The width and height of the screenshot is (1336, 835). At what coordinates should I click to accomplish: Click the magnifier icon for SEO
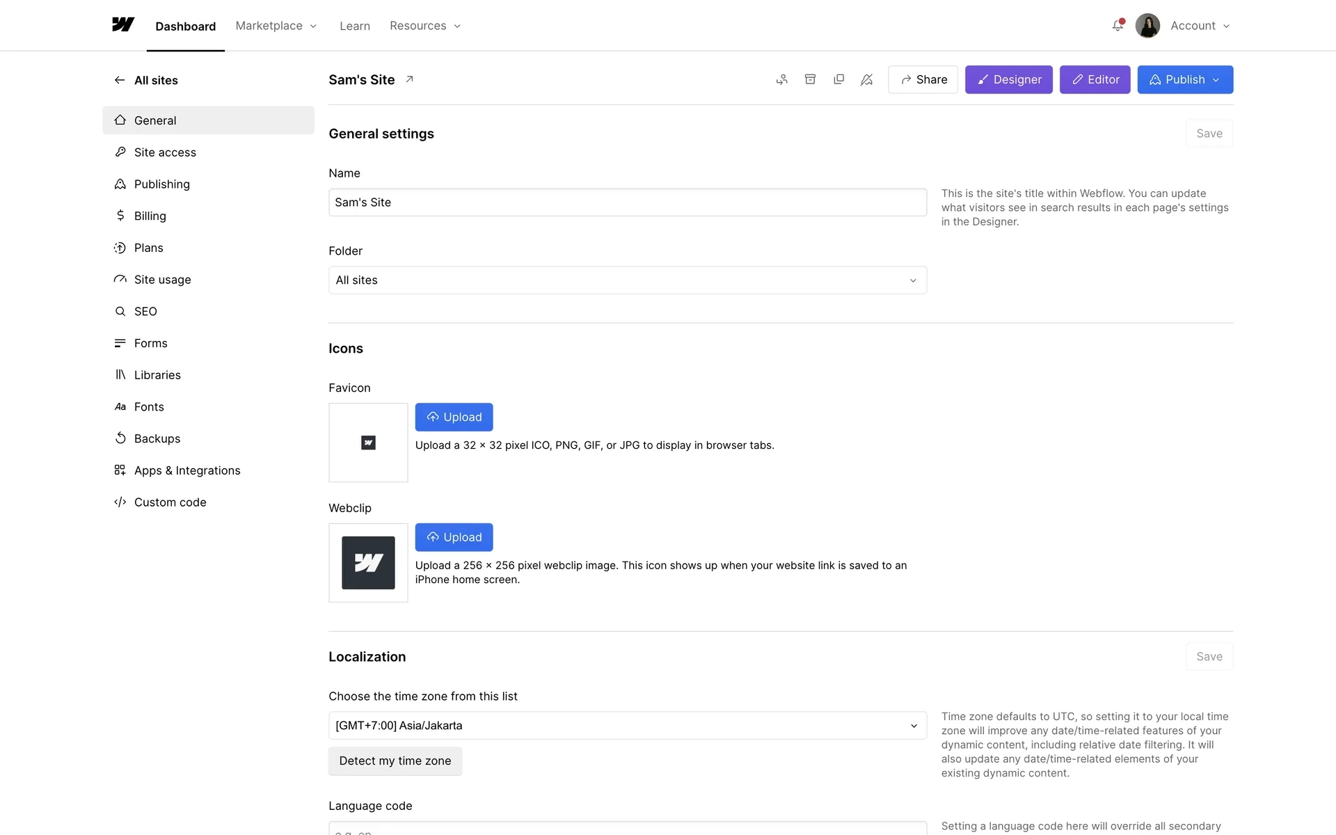[120, 311]
